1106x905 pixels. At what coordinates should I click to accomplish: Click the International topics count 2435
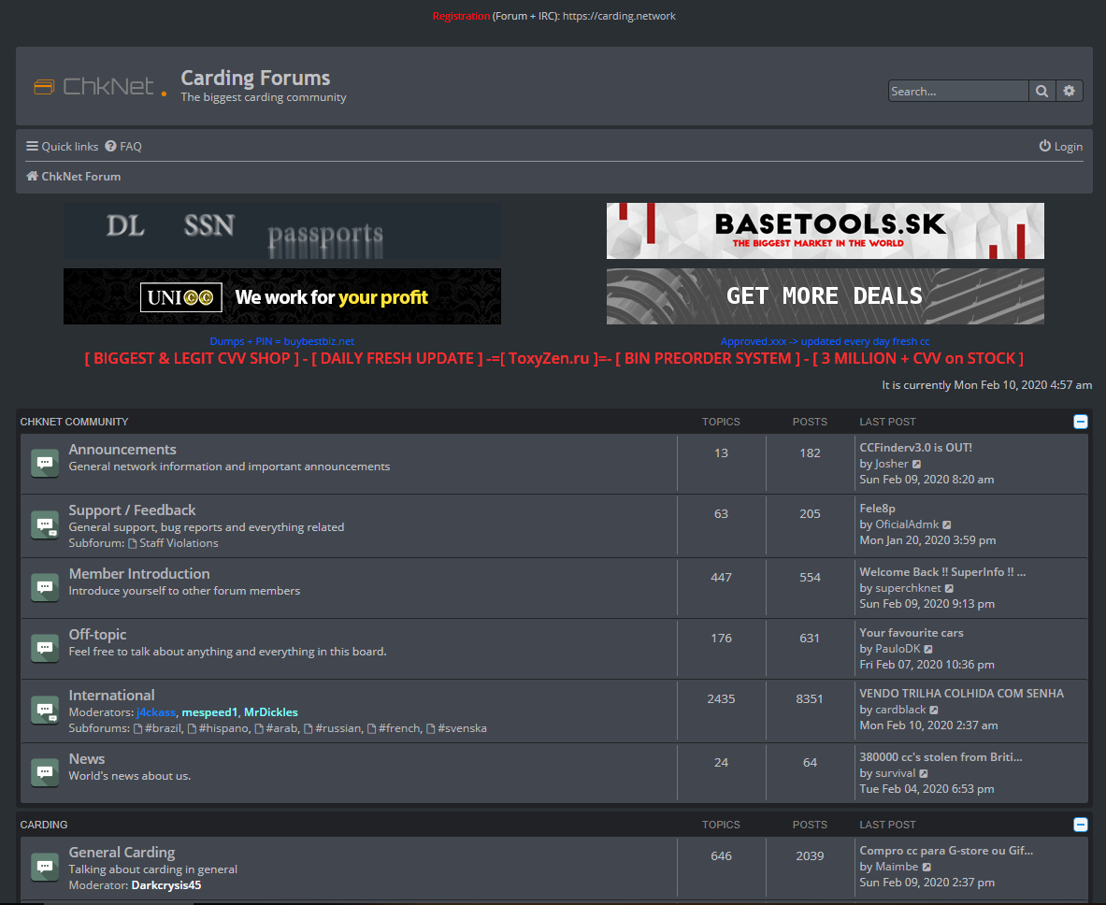coord(721,699)
